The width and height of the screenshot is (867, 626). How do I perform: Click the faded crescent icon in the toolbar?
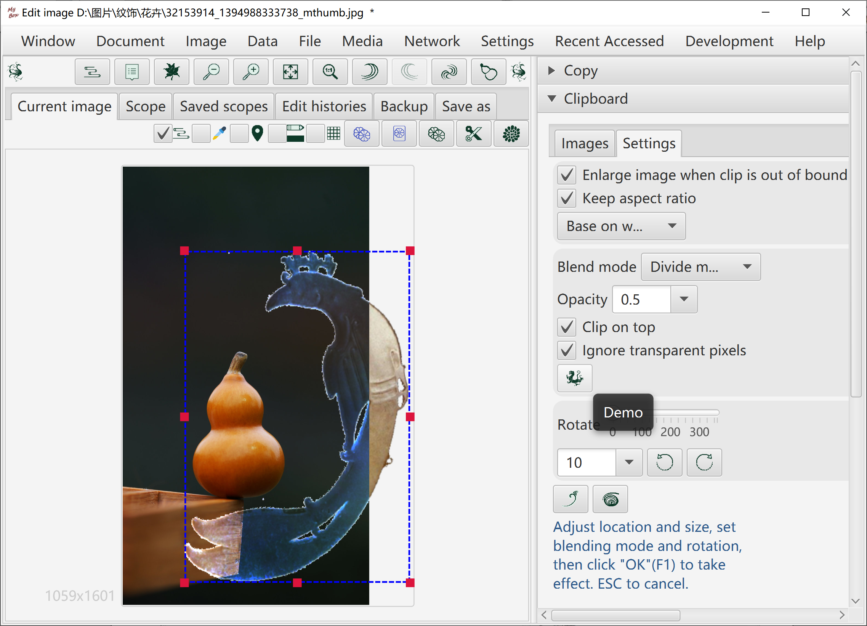point(409,72)
